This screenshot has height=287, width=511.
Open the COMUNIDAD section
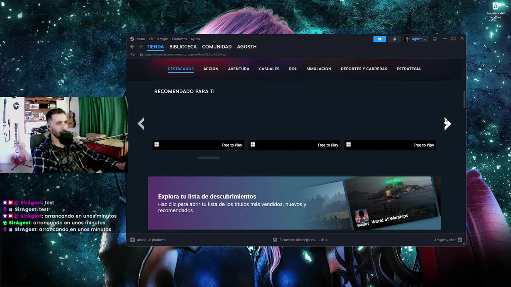point(217,47)
